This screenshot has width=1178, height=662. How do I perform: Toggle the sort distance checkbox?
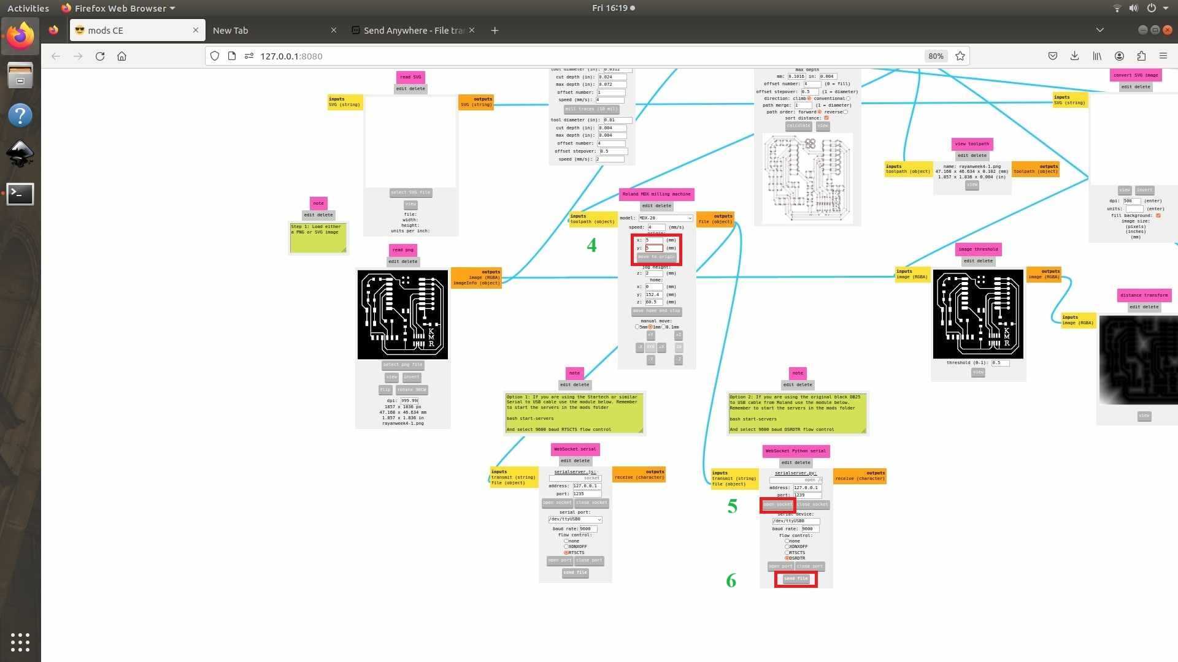click(x=826, y=118)
